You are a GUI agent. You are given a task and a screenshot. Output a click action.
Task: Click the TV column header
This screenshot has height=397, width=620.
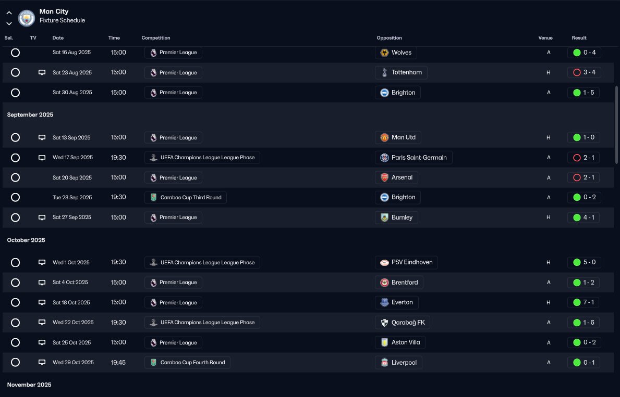coord(33,38)
